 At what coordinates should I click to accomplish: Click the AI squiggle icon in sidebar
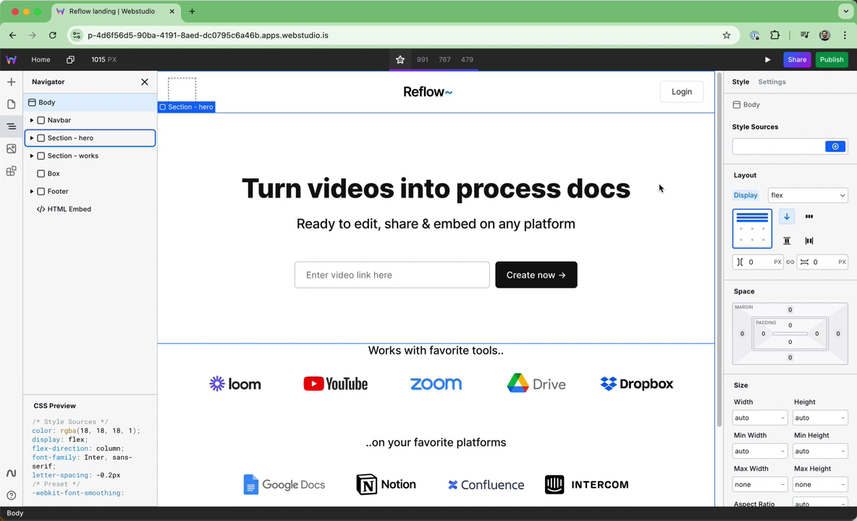click(x=12, y=473)
